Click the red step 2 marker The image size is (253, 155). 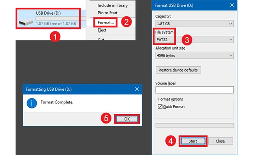[125, 22]
